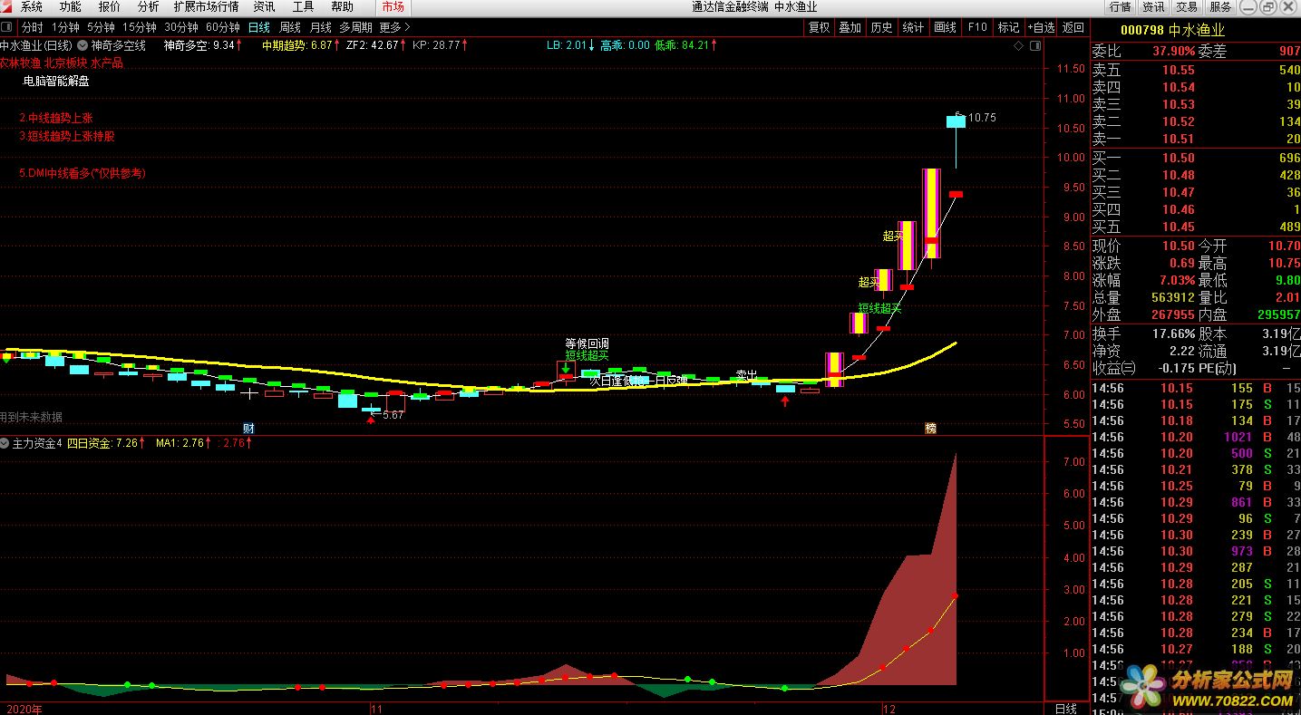The width and height of the screenshot is (1301, 715).
Task: Open the 分析 menu
Action: (148, 6)
